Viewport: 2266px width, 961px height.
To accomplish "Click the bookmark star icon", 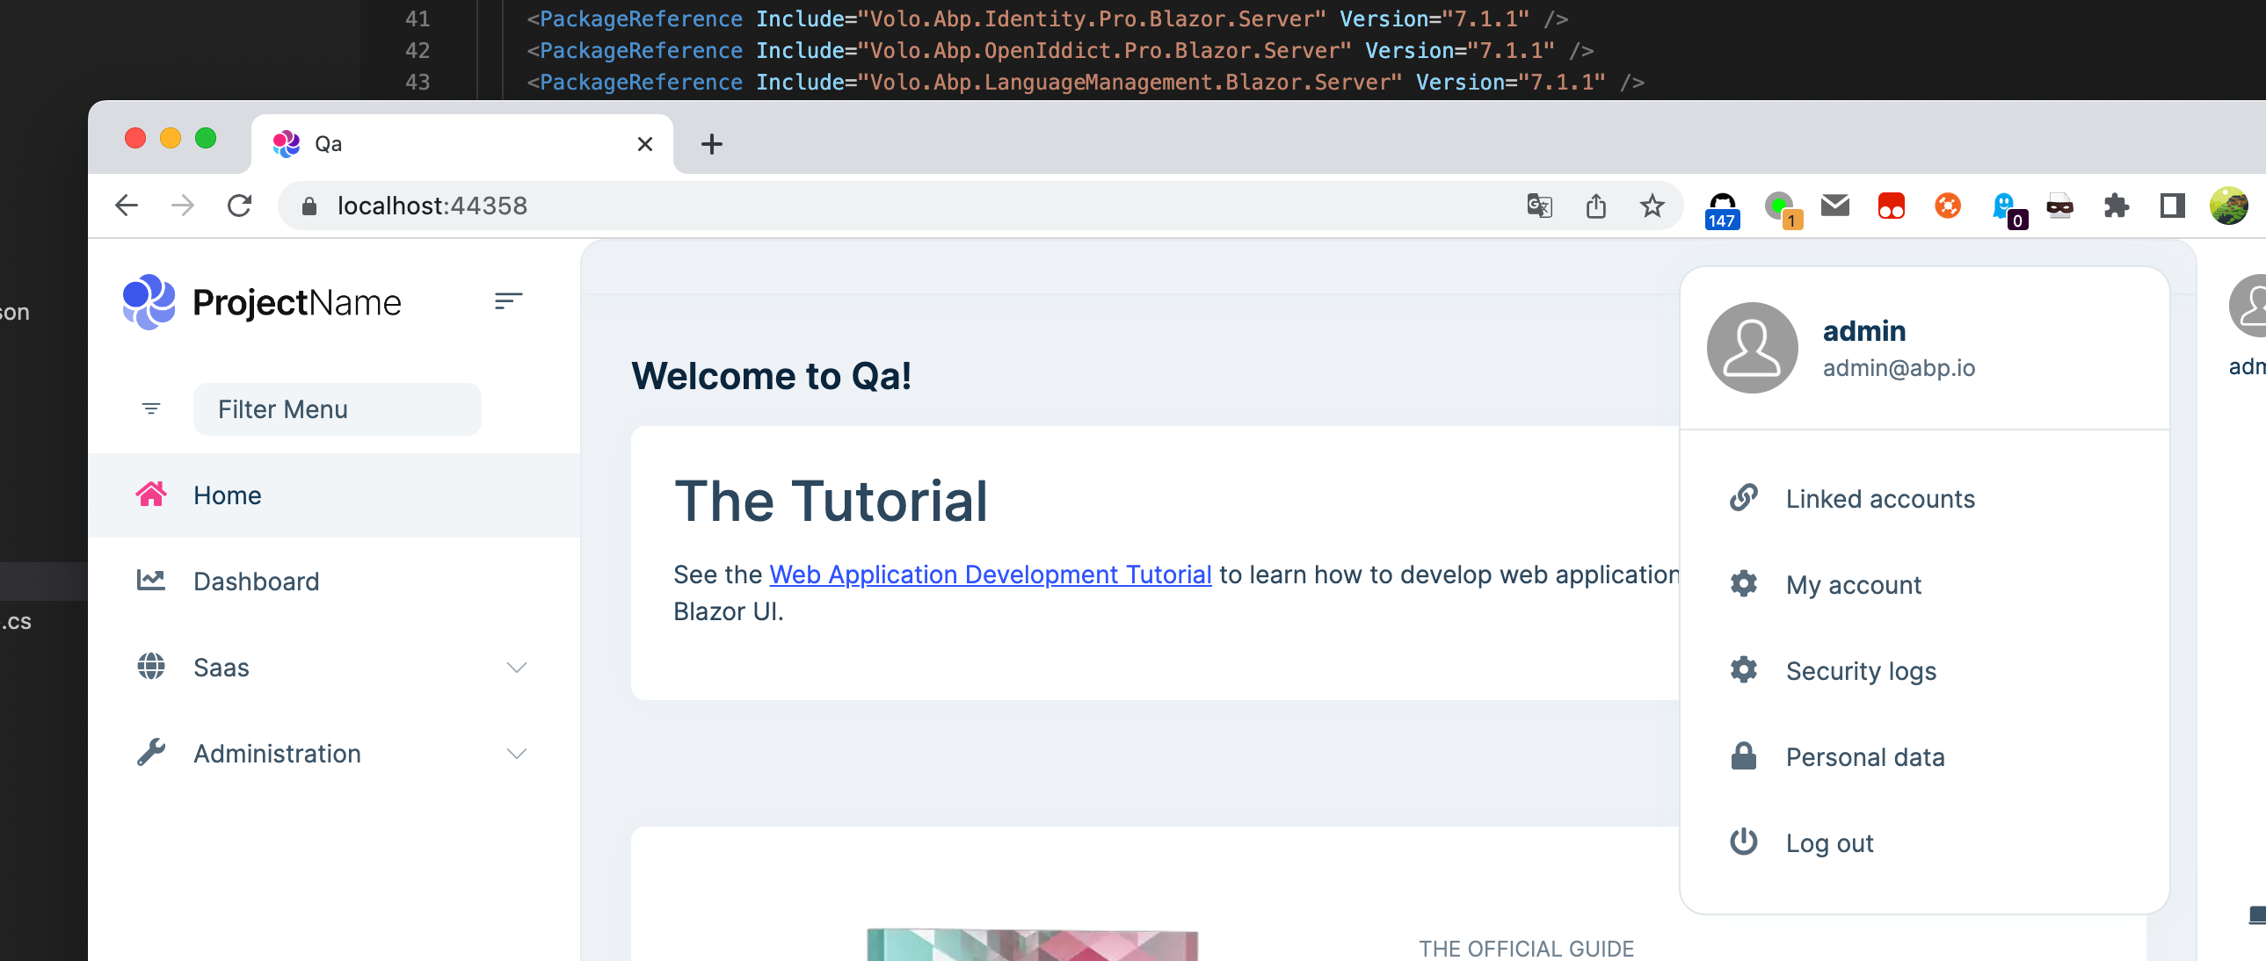I will click(x=1651, y=206).
